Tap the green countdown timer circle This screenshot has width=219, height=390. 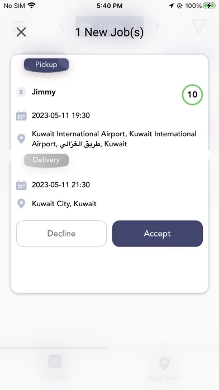click(x=192, y=95)
